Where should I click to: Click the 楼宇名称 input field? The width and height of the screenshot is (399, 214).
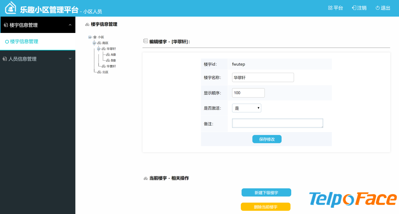263,78
